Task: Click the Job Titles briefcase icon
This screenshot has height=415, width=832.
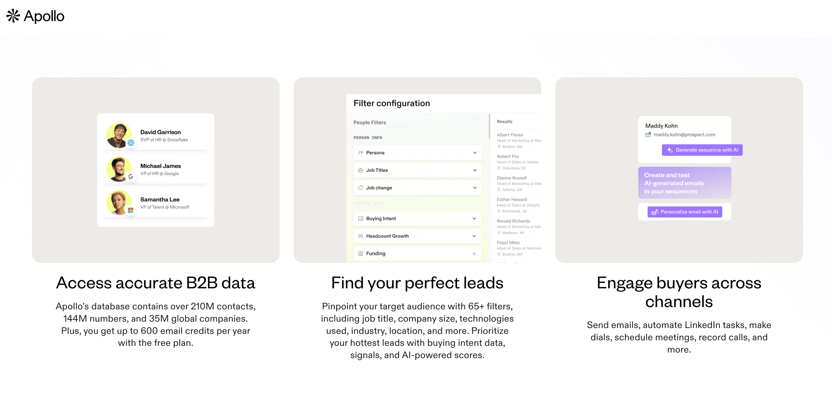Action: click(x=360, y=170)
